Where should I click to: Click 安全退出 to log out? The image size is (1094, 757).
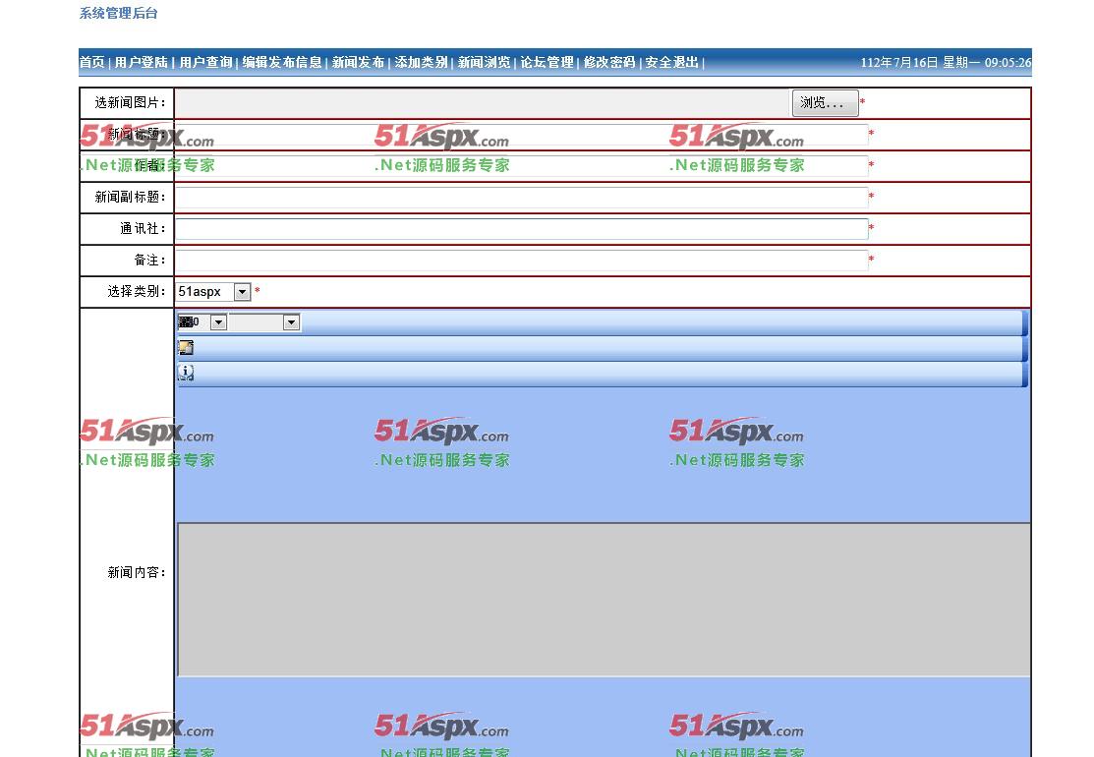pyautogui.click(x=671, y=62)
